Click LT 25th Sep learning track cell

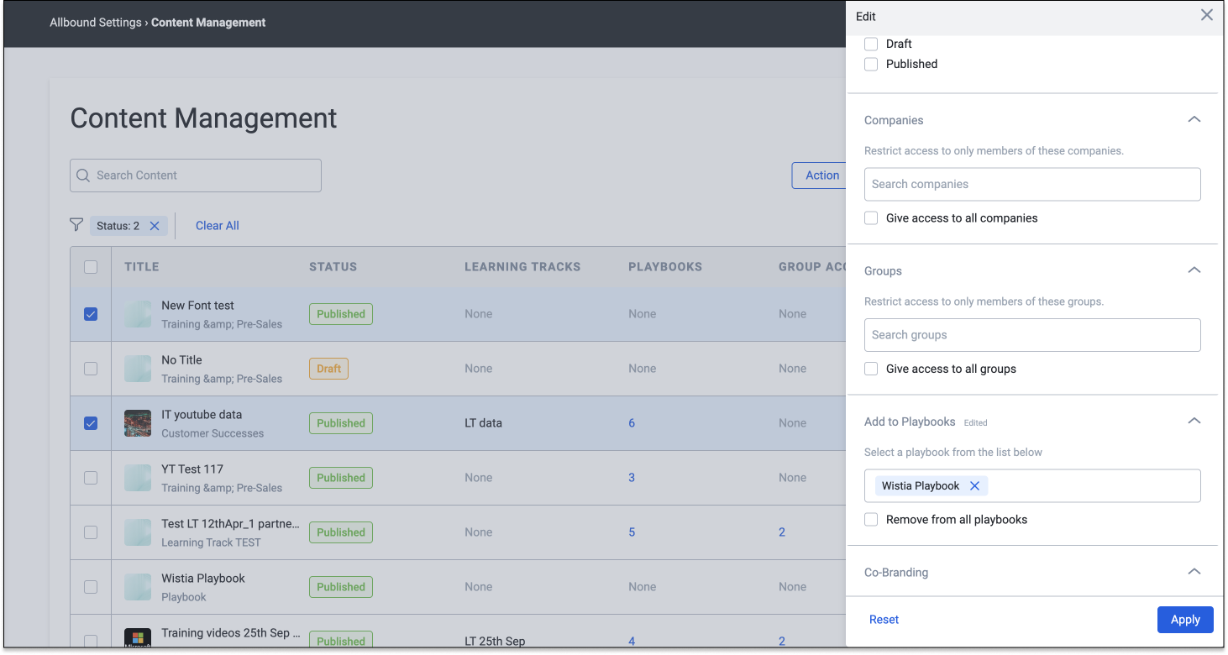tap(495, 641)
